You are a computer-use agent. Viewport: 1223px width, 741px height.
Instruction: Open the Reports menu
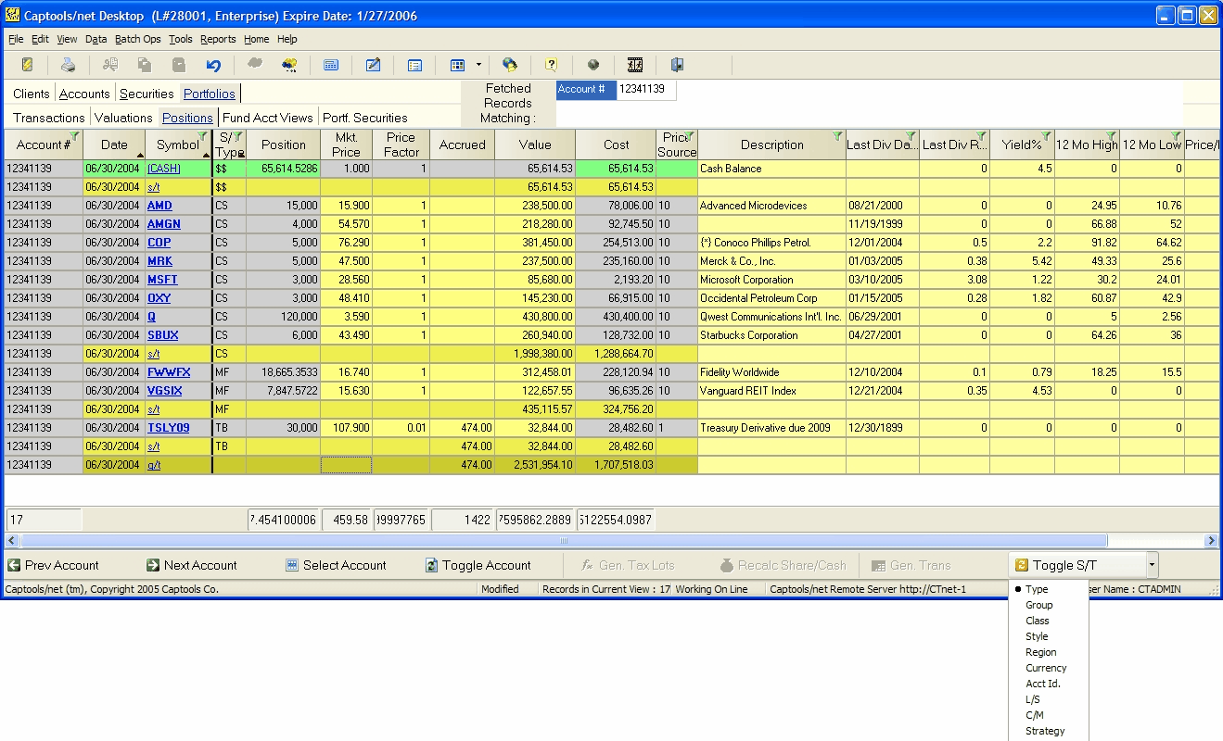pos(218,39)
